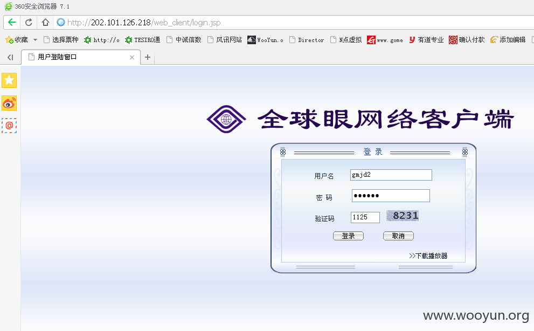534x331 pixels.
Task: Click the 密码 password field
Action: 391,196
